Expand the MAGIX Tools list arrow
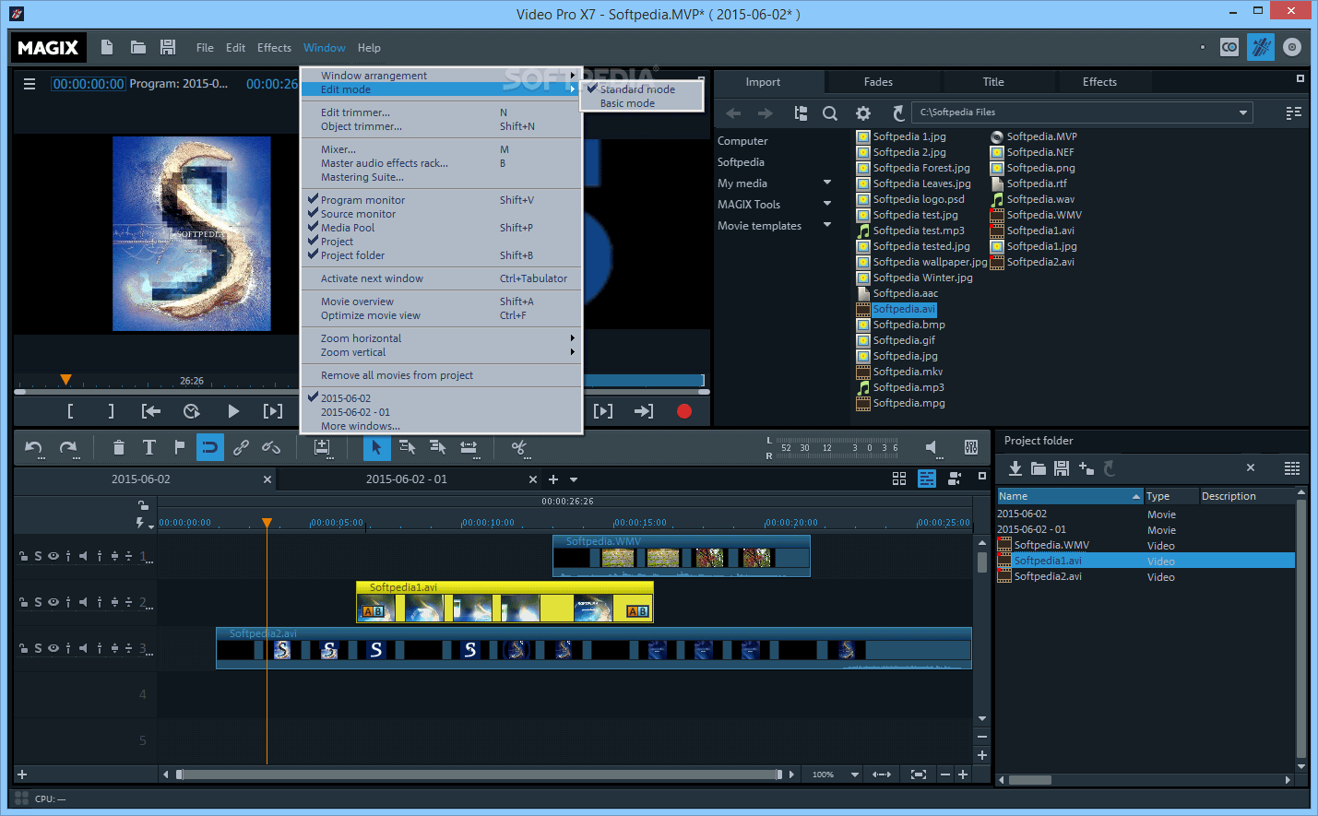This screenshot has height=816, width=1318. click(826, 204)
